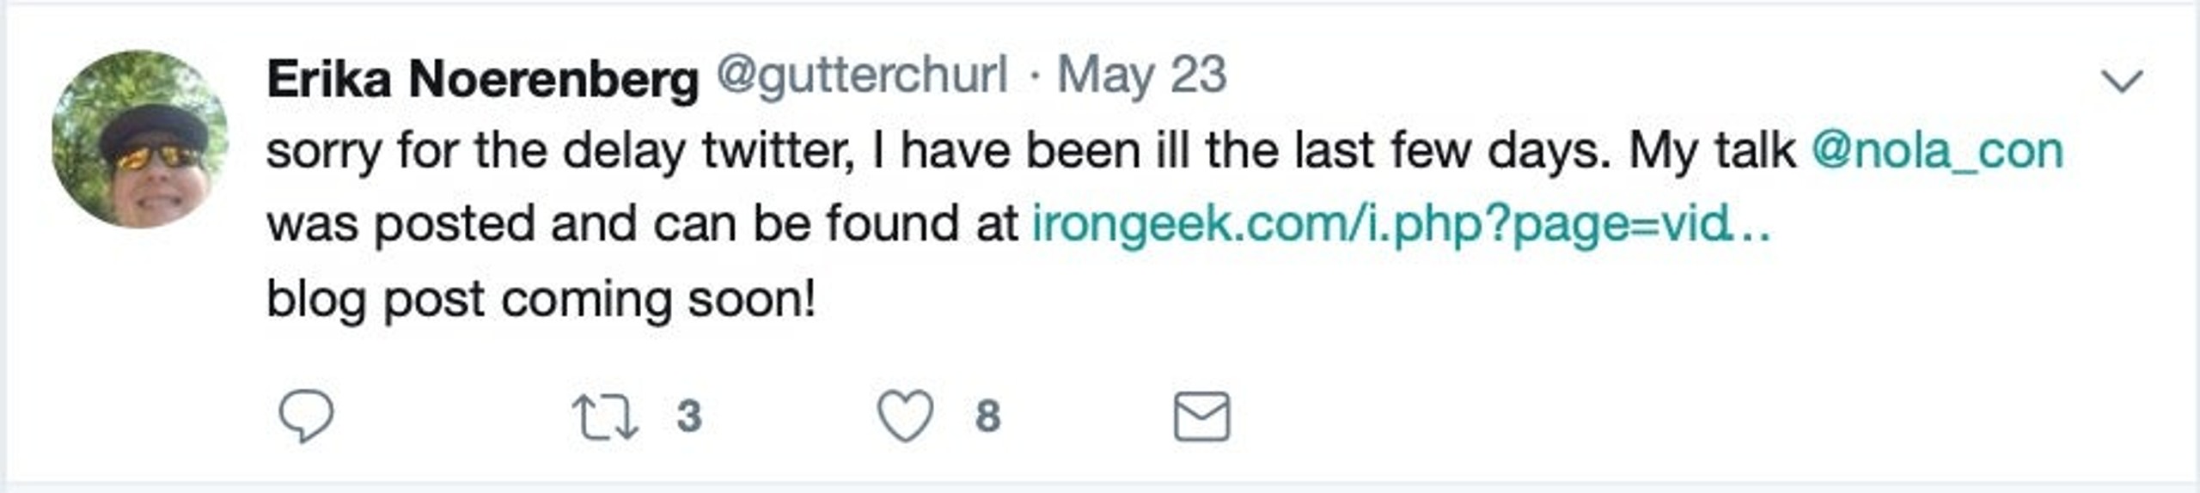
Task: Reply to the tweet via speech bubble icon
Action: click(x=306, y=416)
